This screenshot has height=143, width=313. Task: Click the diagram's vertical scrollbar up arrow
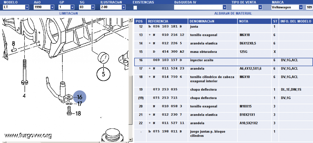130,20
